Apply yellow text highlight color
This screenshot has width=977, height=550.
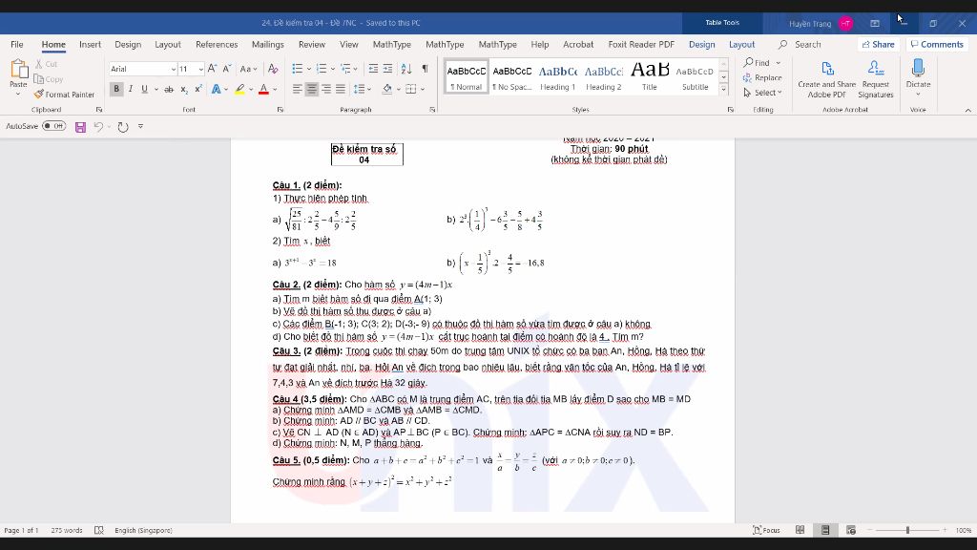239,90
